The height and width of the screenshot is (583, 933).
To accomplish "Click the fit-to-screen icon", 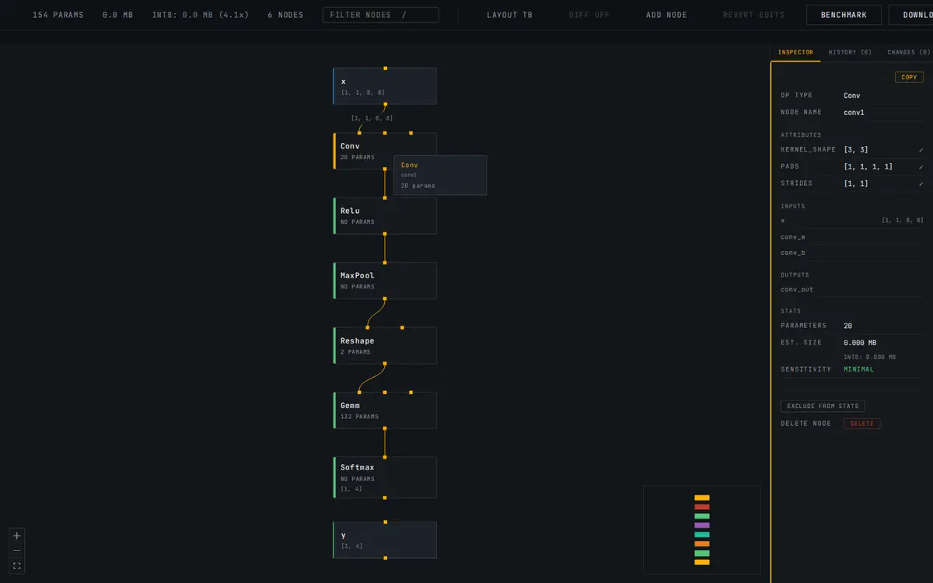I will coord(17,566).
